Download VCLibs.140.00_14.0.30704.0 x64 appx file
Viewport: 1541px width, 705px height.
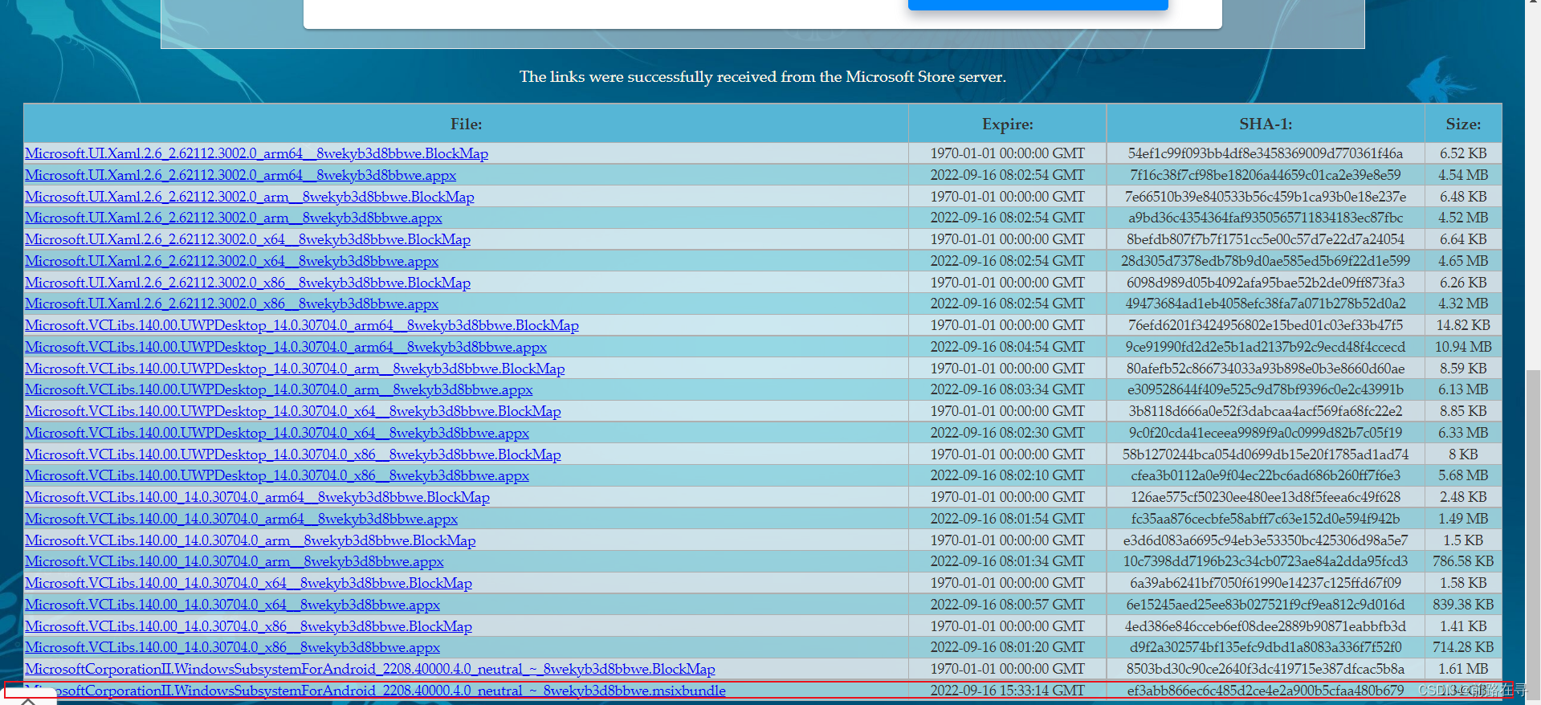[x=232, y=605]
